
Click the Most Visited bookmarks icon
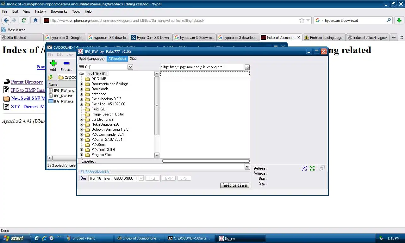click(3, 30)
